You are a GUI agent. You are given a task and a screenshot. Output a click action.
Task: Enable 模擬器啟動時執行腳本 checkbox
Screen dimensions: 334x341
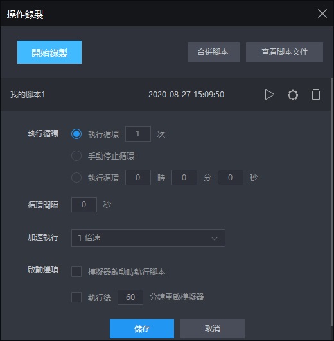(x=76, y=272)
